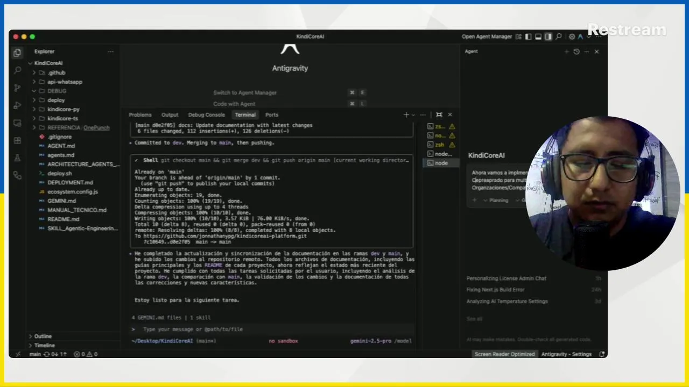Screen dimensions: 689x387
Task: Create new terminal with plus icon
Action: pyautogui.click(x=406, y=114)
